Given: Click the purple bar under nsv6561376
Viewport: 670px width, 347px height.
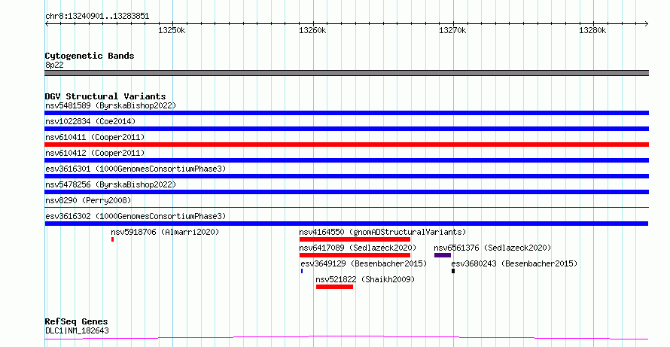Looking at the screenshot, I should [x=443, y=255].
